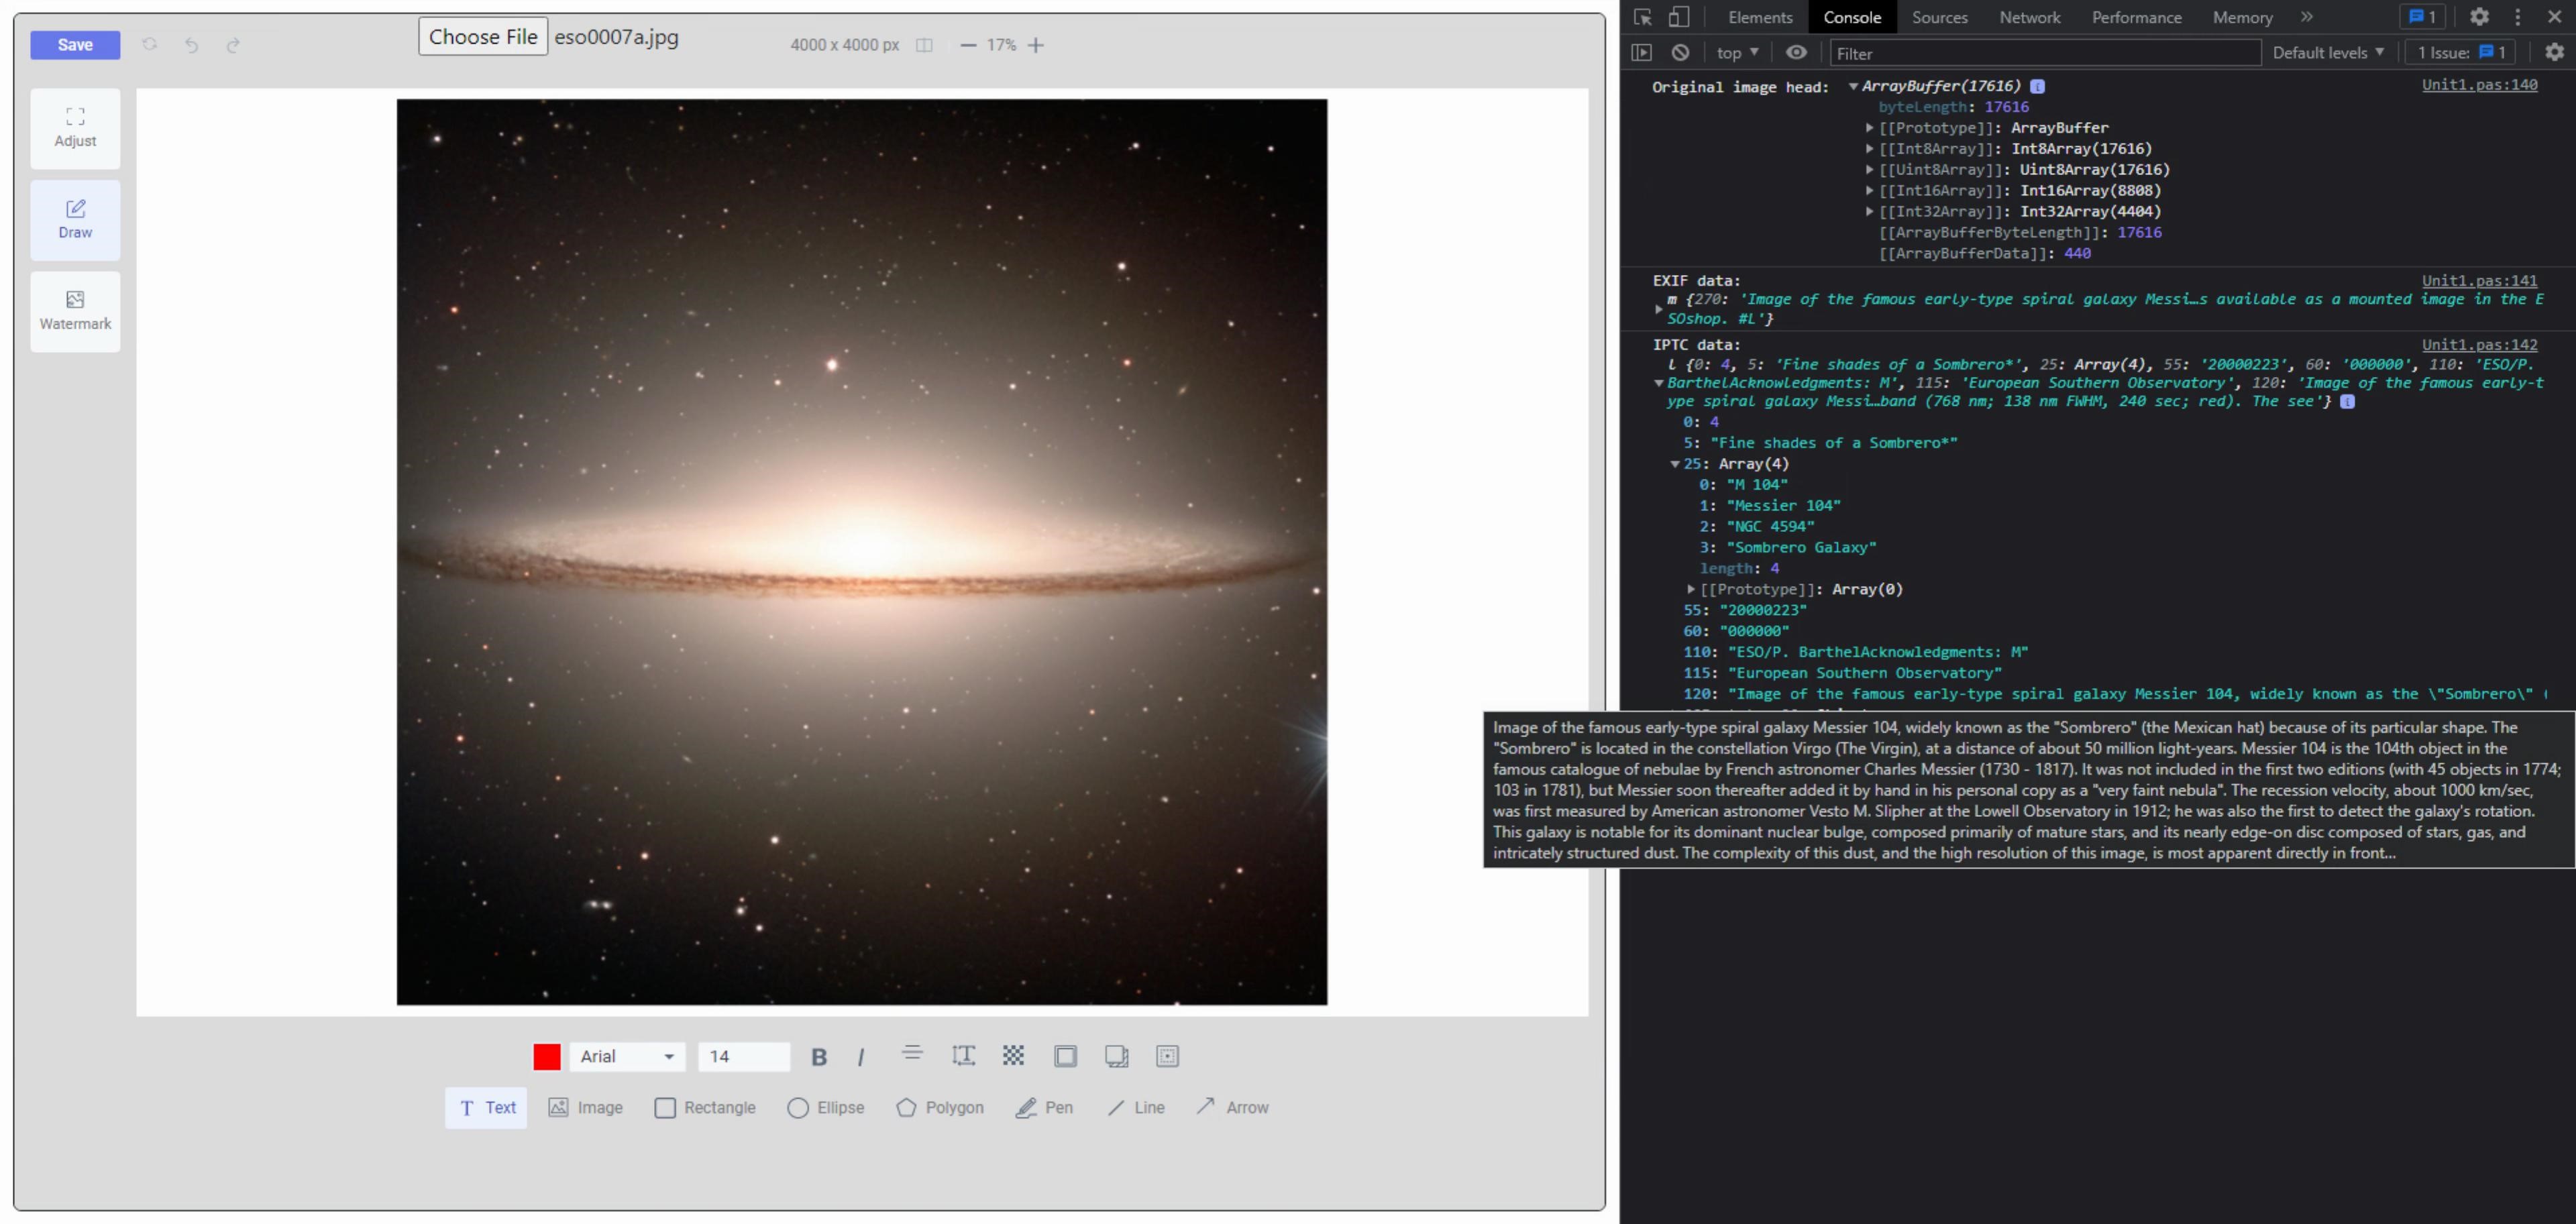Select the Polygon shape tool
The width and height of the screenshot is (2576, 1224).
940,1107
